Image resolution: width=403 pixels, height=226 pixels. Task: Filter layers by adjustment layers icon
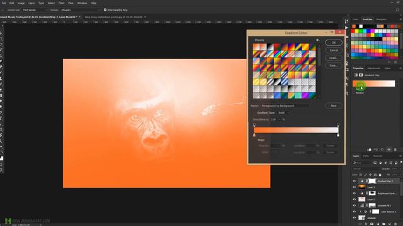380,163
